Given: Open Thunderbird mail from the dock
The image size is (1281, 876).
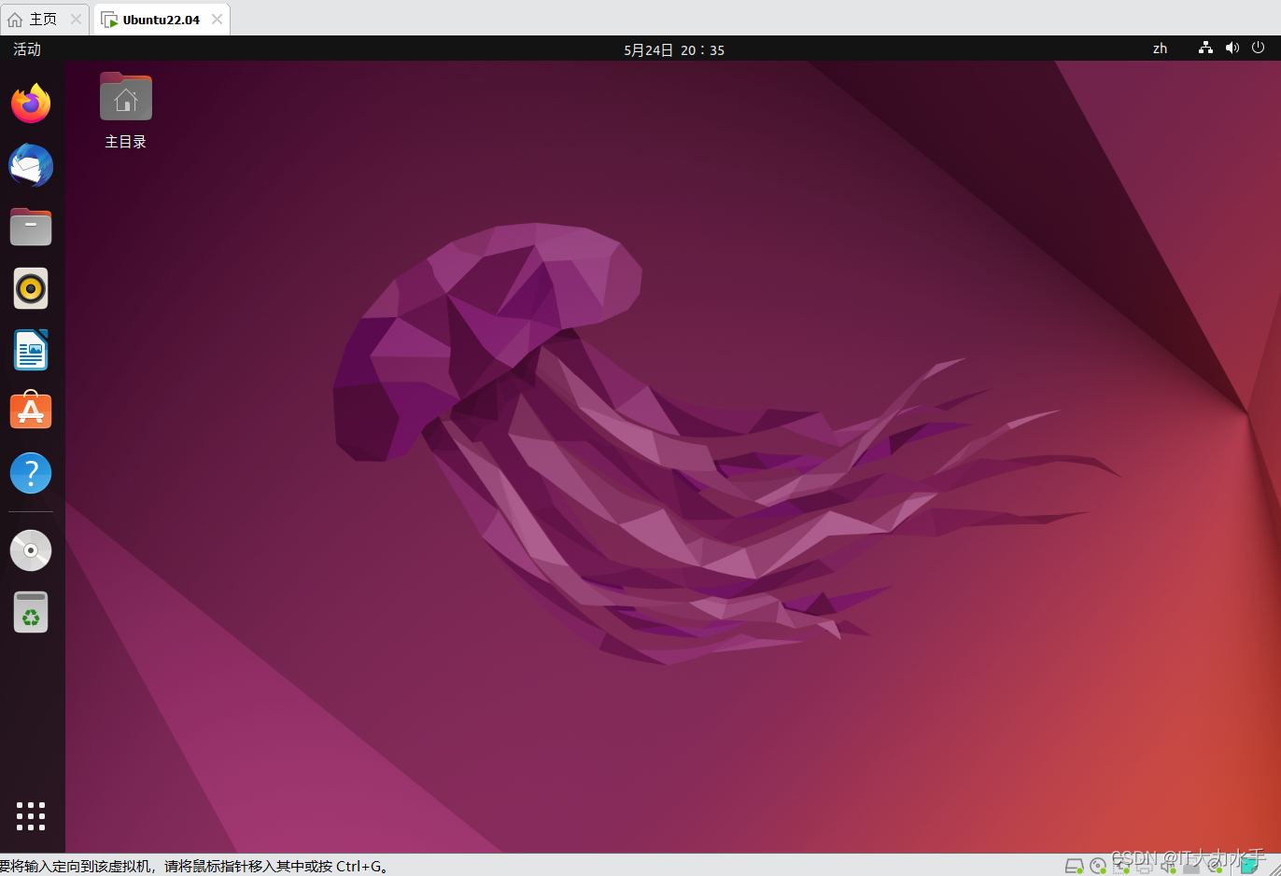Looking at the screenshot, I should [x=31, y=165].
